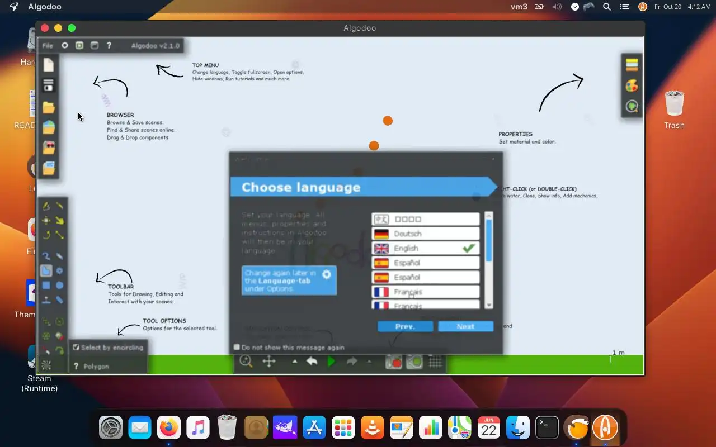Select the Circle tool
This screenshot has height=447, width=716.
click(59, 286)
